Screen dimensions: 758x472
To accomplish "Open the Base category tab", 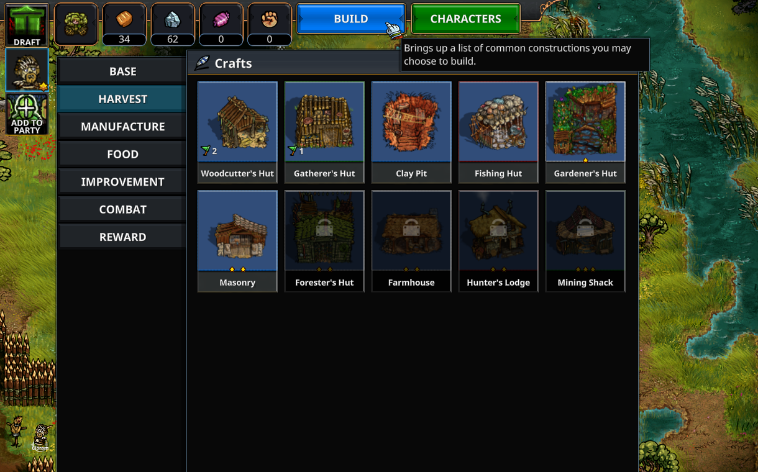I will point(122,71).
